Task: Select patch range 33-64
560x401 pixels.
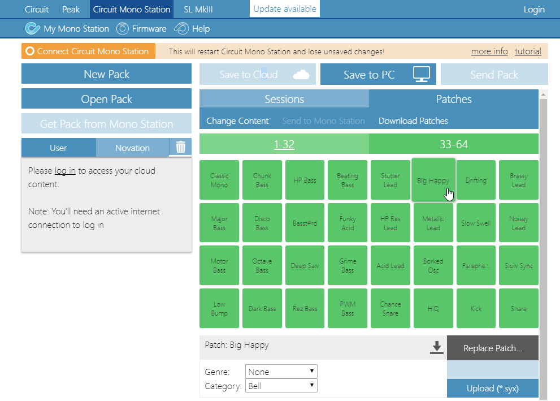Action: pyautogui.click(x=454, y=144)
